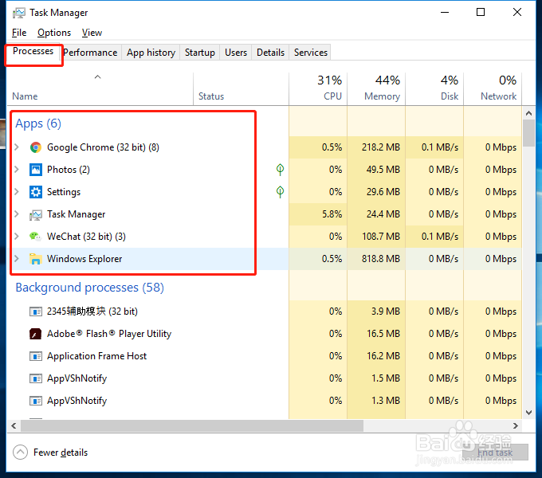Select the Google Chrome (32 bit) (8) row
This screenshot has height=478, width=542.
pos(265,147)
